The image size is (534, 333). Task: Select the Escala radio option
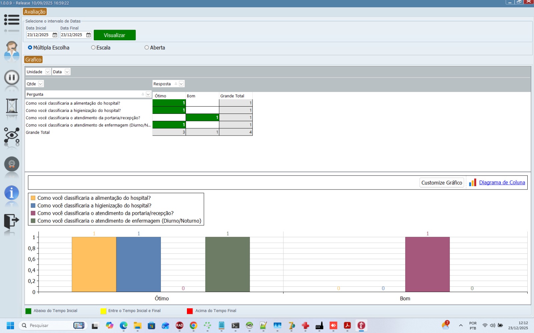point(93,48)
